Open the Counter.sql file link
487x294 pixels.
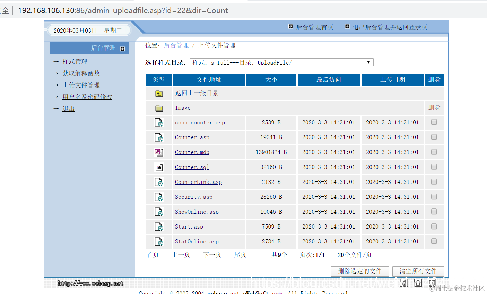tap(192, 167)
